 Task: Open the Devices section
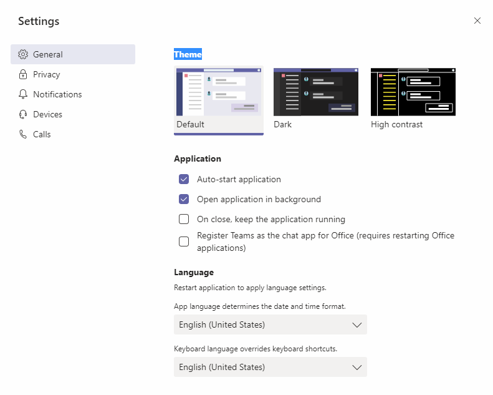73,114
